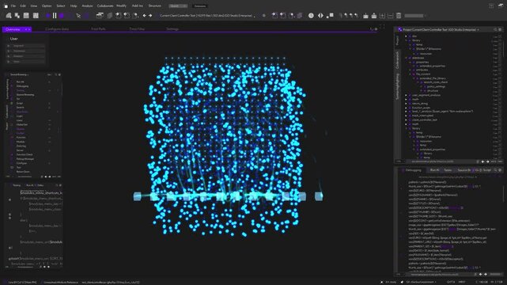Screen dimensions: 507x285
Task: Click the Save disk icon in toolbar
Action: (26, 15)
